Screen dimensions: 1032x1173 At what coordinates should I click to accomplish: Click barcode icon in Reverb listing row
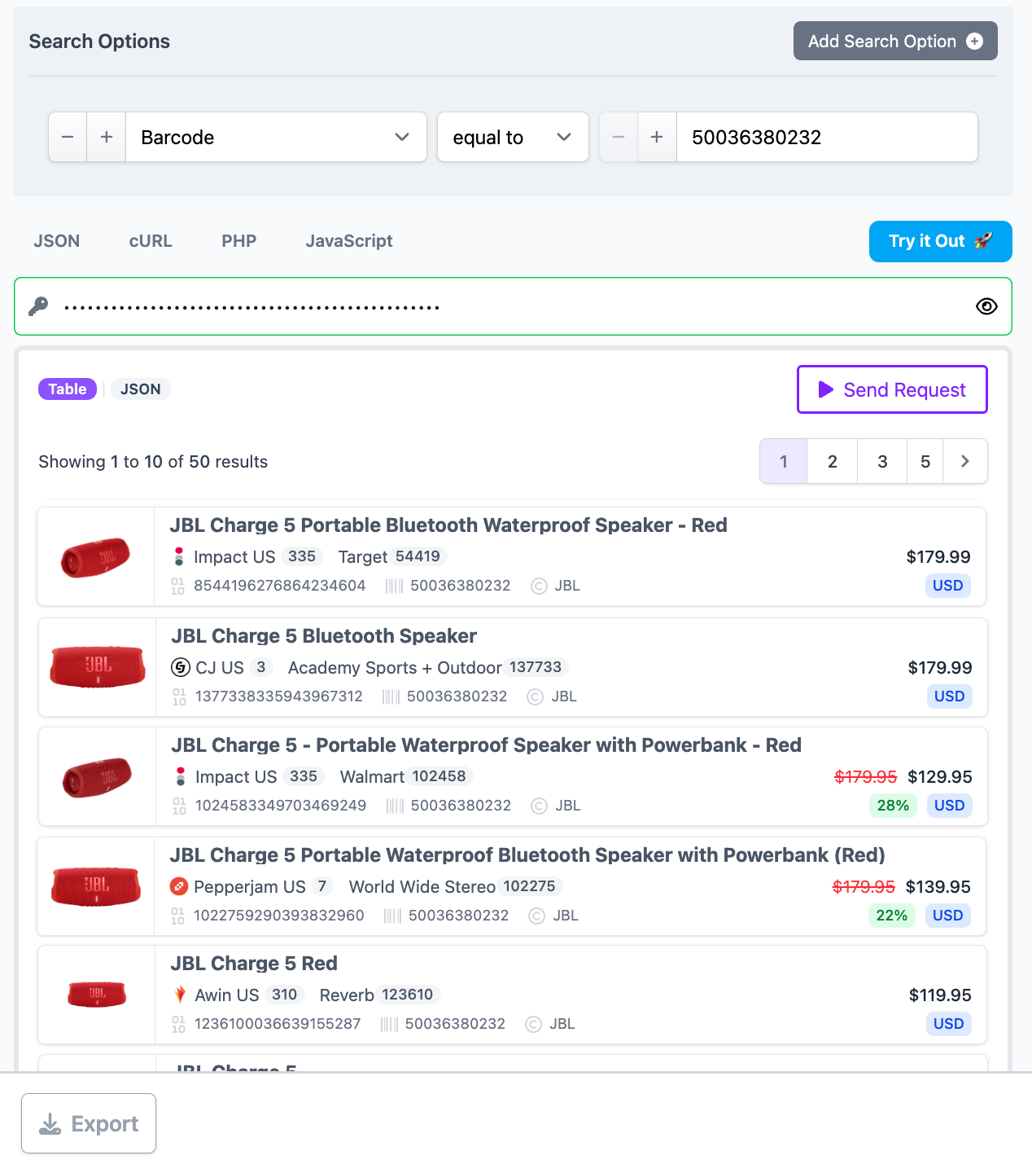pos(390,1024)
